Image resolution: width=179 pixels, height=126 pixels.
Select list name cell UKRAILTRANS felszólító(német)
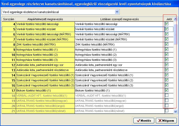120,111
